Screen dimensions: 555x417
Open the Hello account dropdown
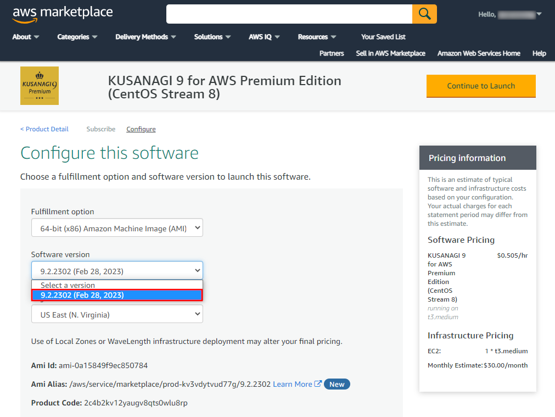point(509,14)
